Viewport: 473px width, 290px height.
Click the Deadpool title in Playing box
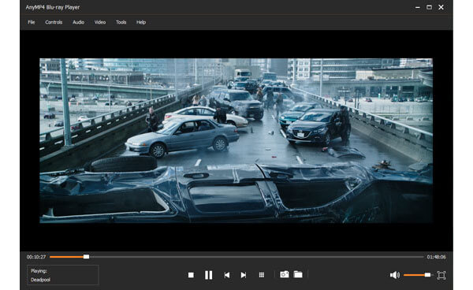click(x=40, y=280)
